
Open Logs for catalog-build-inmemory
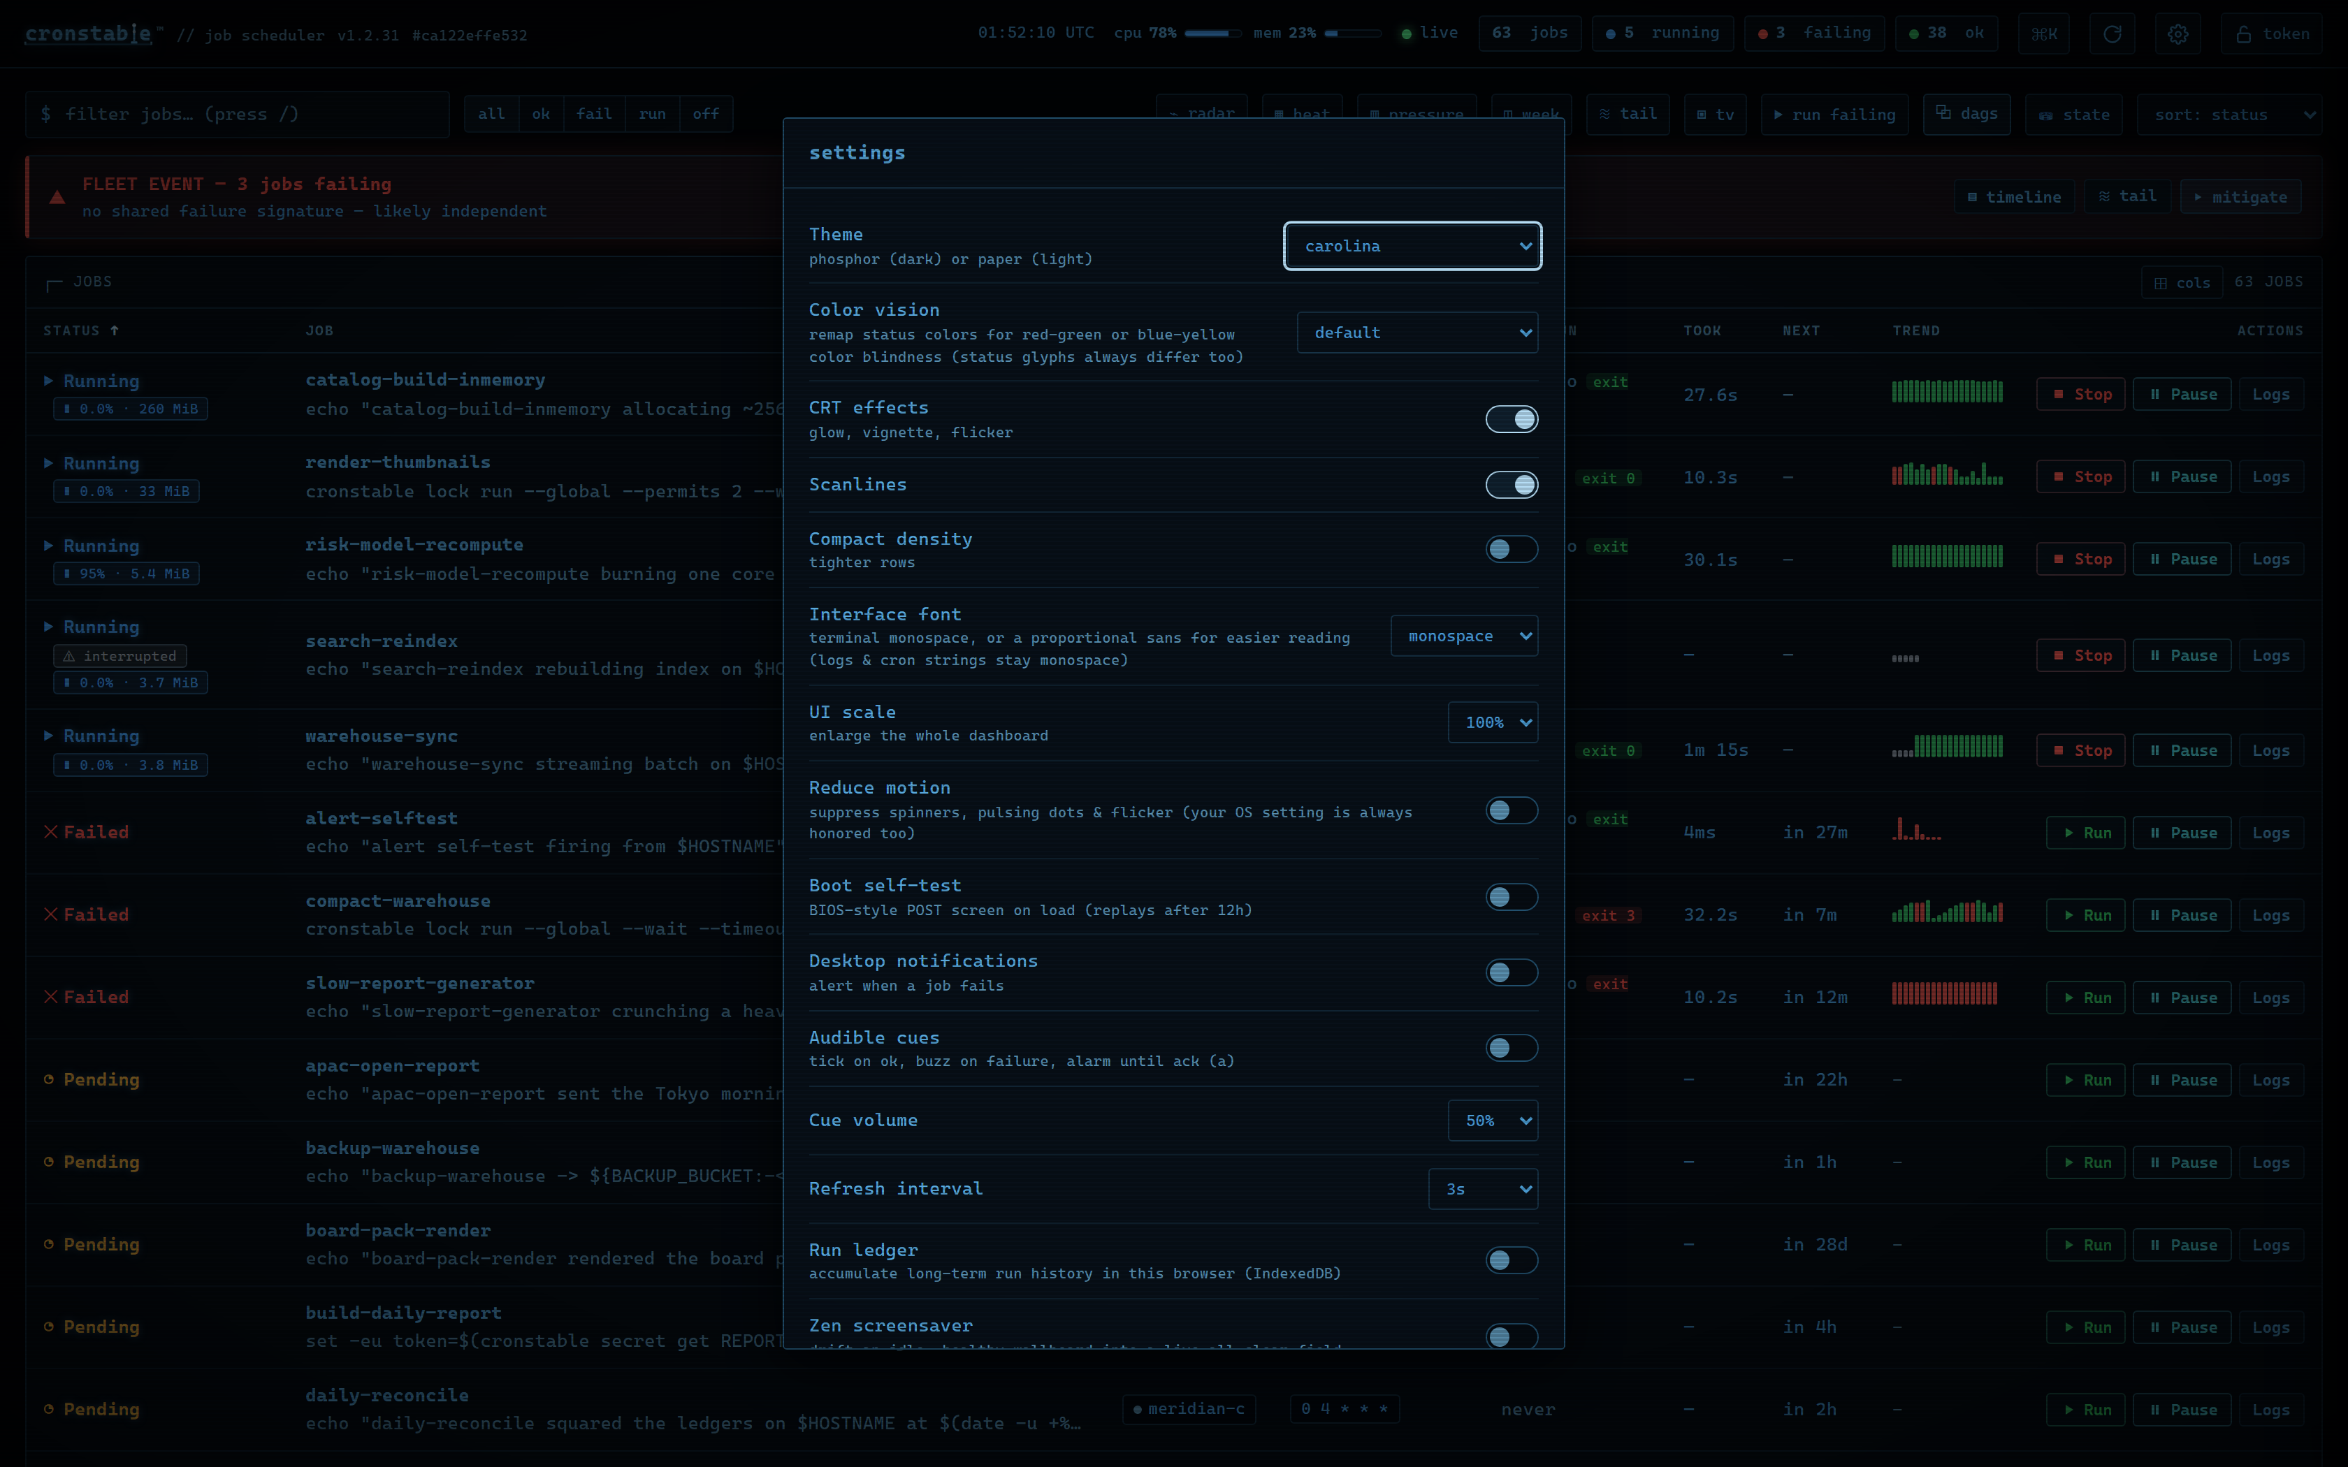click(2270, 395)
